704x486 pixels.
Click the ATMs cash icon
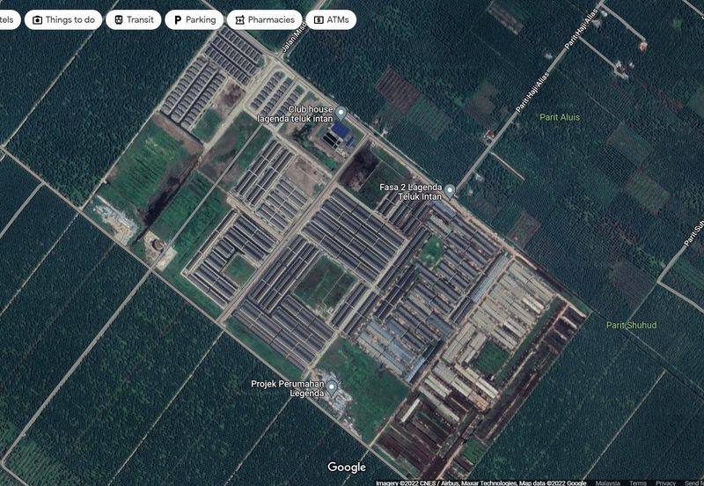319,19
